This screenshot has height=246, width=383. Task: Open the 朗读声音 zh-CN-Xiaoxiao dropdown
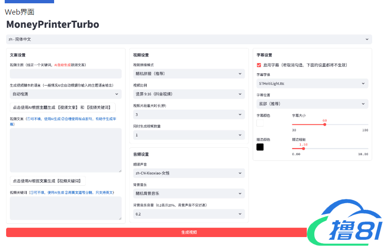pyautogui.click(x=189, y=173)
